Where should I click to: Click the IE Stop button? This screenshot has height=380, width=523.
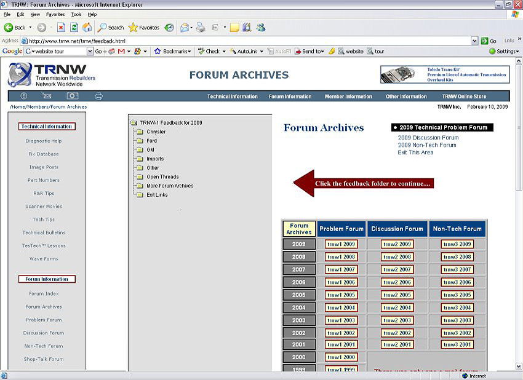(62, 28)
